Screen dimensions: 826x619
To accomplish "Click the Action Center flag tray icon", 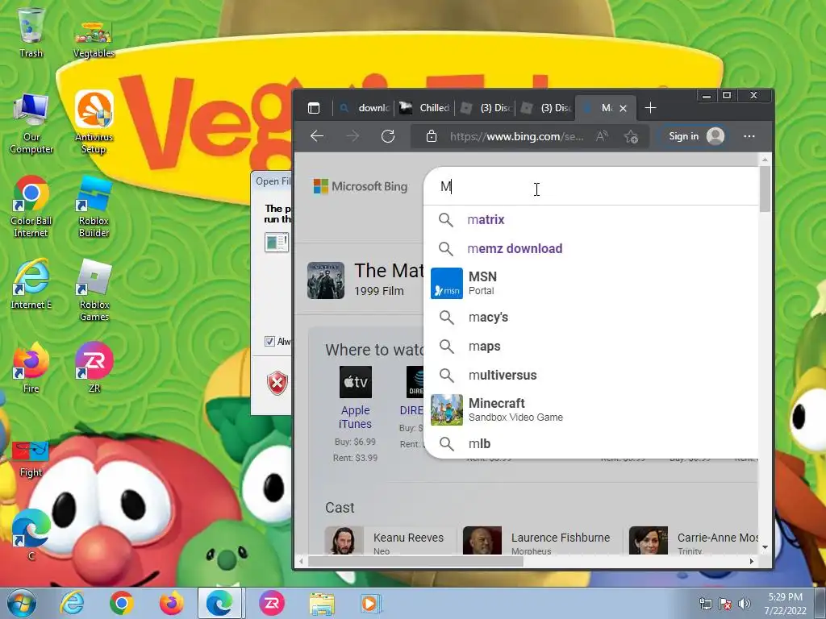I will pos(725,604).
